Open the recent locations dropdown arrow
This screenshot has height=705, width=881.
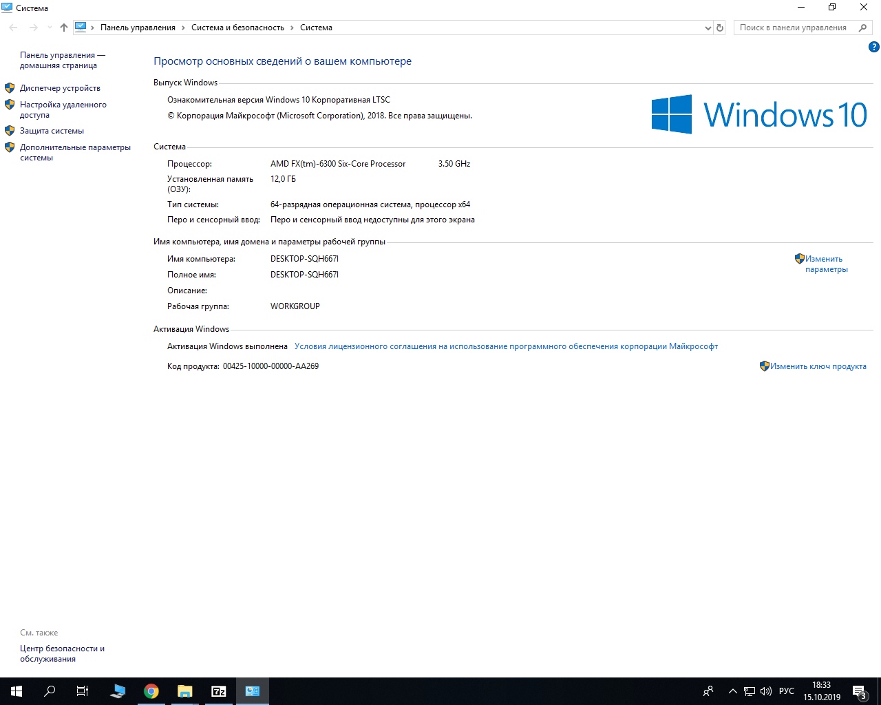point(50,28)
